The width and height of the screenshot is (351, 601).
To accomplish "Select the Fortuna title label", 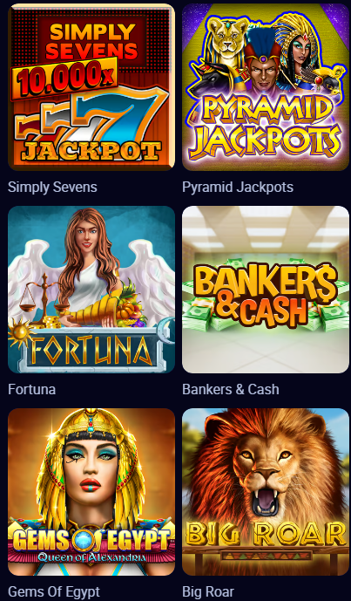I will (x=31, y=389).
